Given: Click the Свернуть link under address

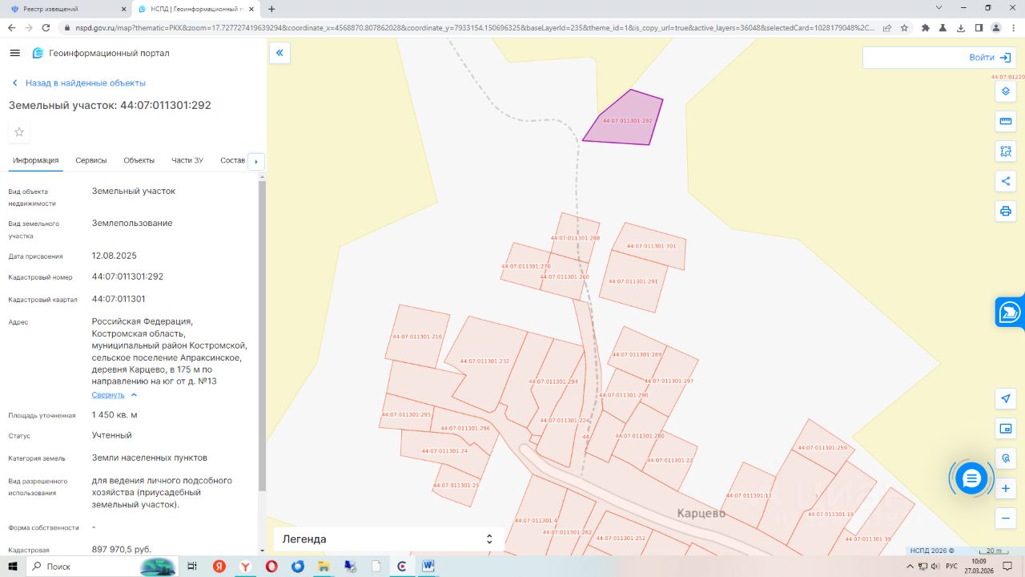Looking at the screenshot, I should pyautogui.click(x=108, y=395).
